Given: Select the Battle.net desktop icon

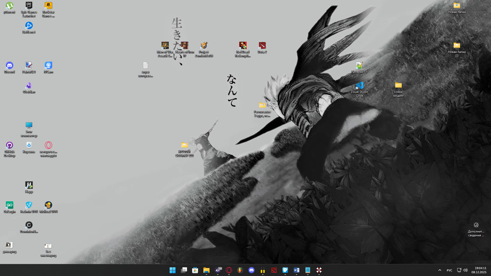Looking at the screenshot, I should coord(29,28).
